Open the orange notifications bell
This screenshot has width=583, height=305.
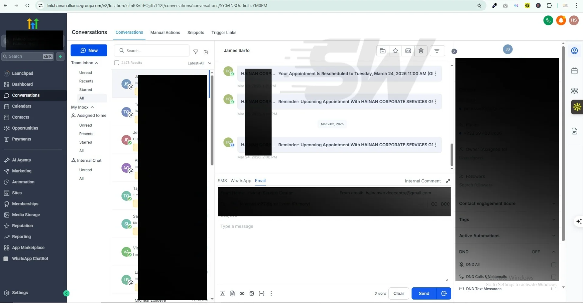[x=561, y=20]
